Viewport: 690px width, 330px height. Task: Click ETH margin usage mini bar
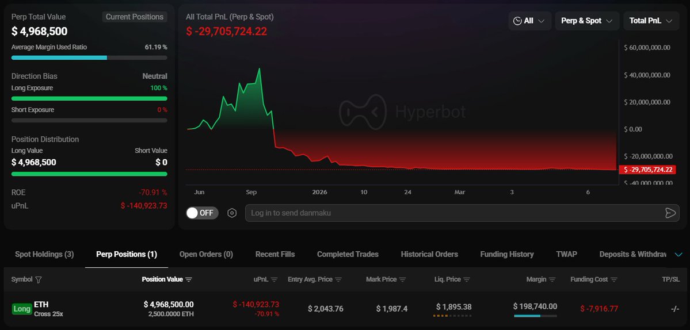(x=535, y=316)
